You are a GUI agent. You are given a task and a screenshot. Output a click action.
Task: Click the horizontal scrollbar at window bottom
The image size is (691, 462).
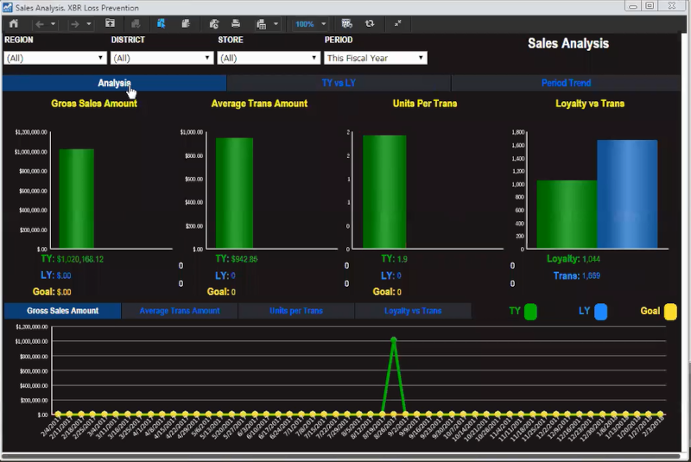341,456
